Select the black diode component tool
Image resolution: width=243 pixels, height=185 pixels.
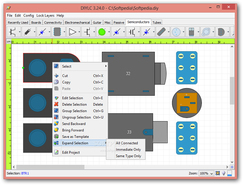(27, 32)
